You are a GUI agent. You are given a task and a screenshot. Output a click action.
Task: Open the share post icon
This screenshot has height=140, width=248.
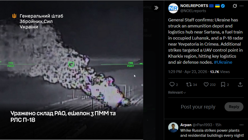pos(240,85)
